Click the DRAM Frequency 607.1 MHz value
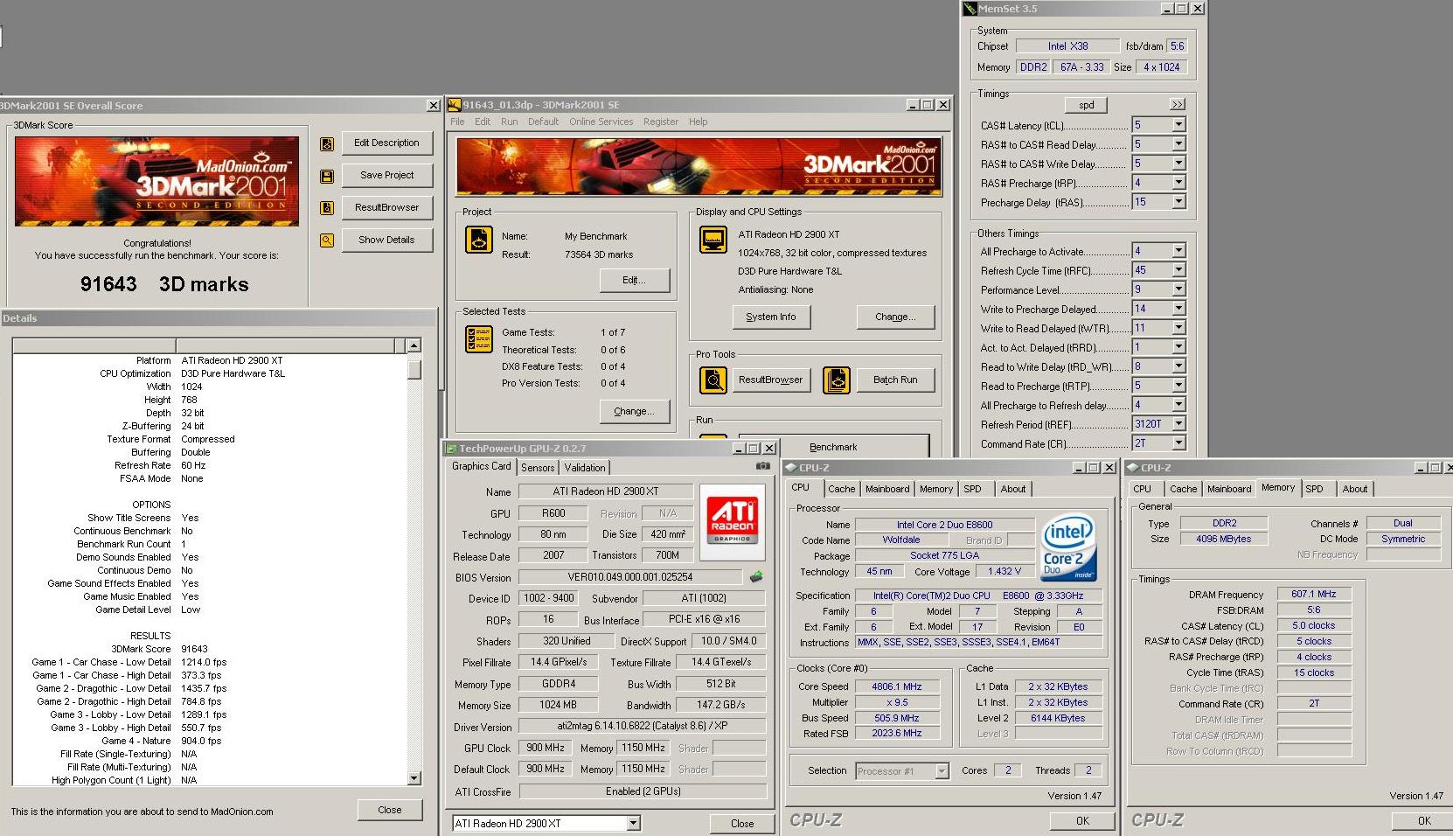The image size is (1453, 836). point(1314,595)
